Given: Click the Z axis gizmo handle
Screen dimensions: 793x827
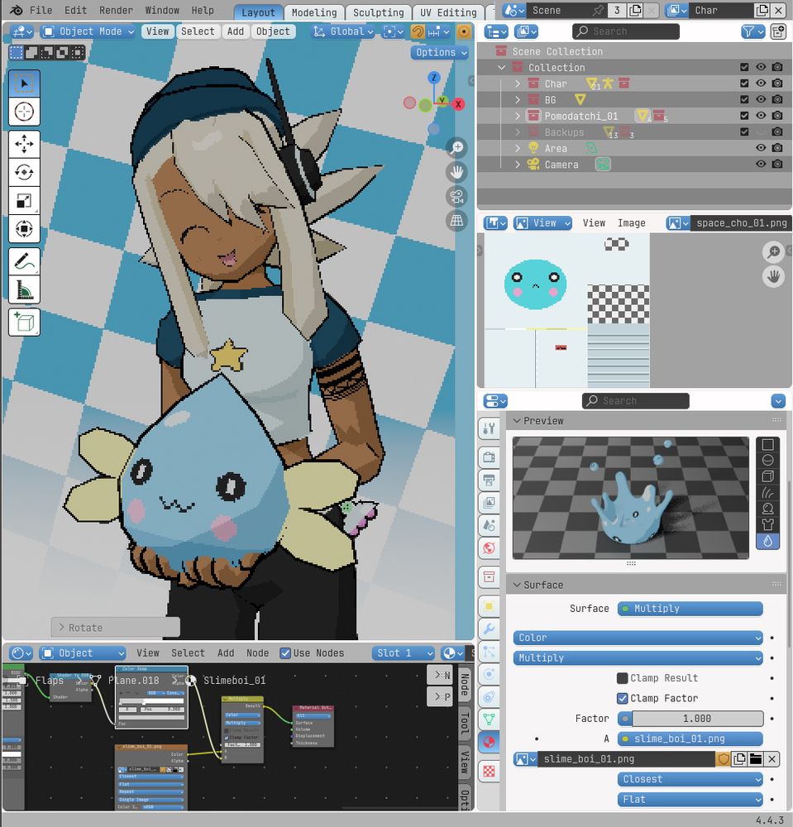Looking at the screenshot, I should (x=433, y=78).
